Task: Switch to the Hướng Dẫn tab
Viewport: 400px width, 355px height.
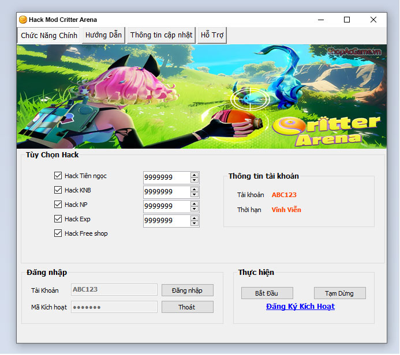Action: 103,35
